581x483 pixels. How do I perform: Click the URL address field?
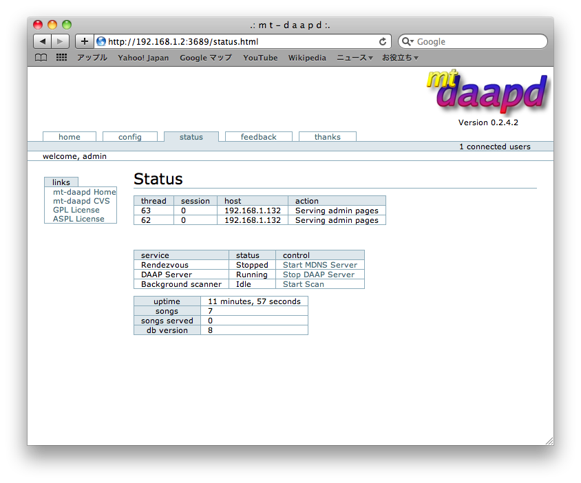(x=241, y=41)
